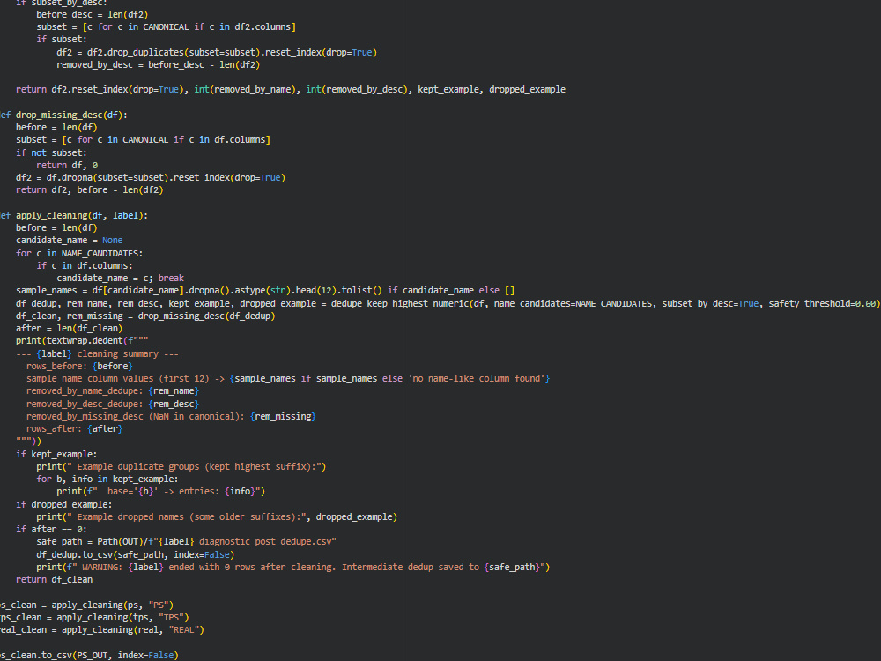881x661 pixels.
Task: Click the apply_cleaning(ps, "PS") line
Action: tap(86, 605)
